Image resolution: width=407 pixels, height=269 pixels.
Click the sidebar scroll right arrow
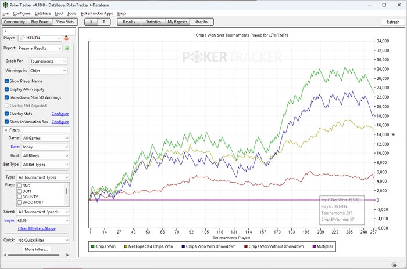[x=67, y=255]
